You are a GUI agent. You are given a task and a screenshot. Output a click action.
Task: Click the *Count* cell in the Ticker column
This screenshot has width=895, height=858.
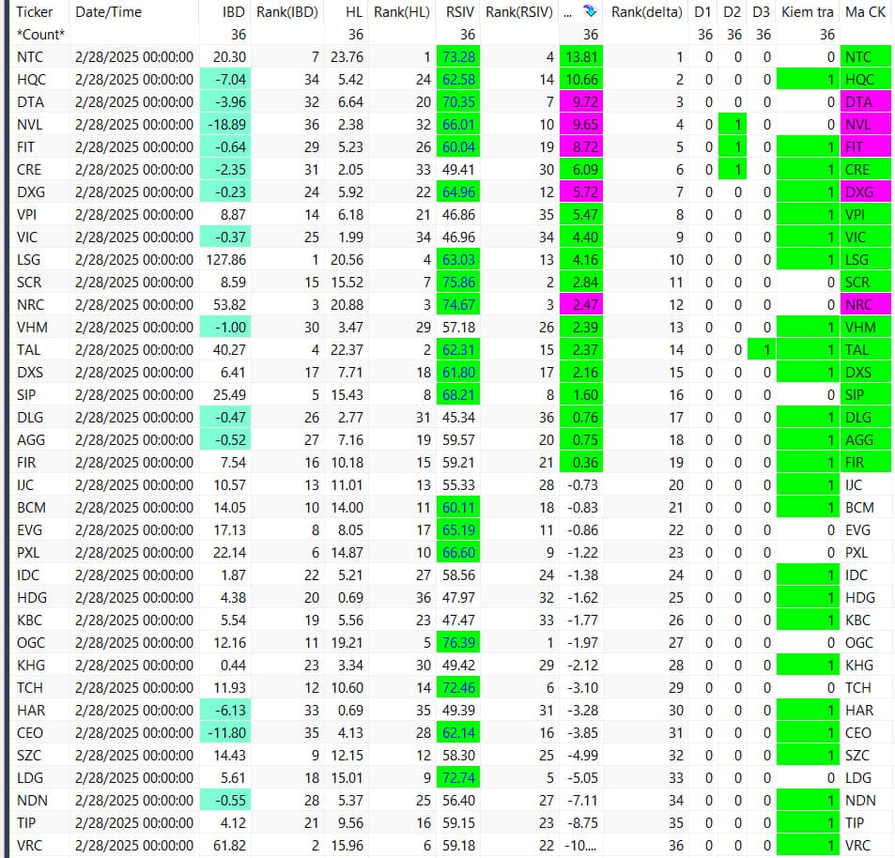pyautogui.click(x=40, y=34)
